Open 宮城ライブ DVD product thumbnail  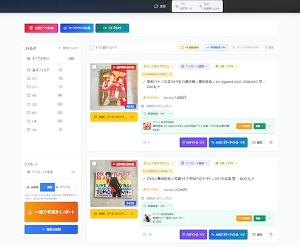coord(114,183)
